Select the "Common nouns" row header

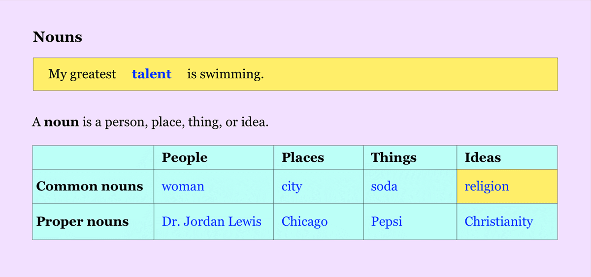(90, 186)
